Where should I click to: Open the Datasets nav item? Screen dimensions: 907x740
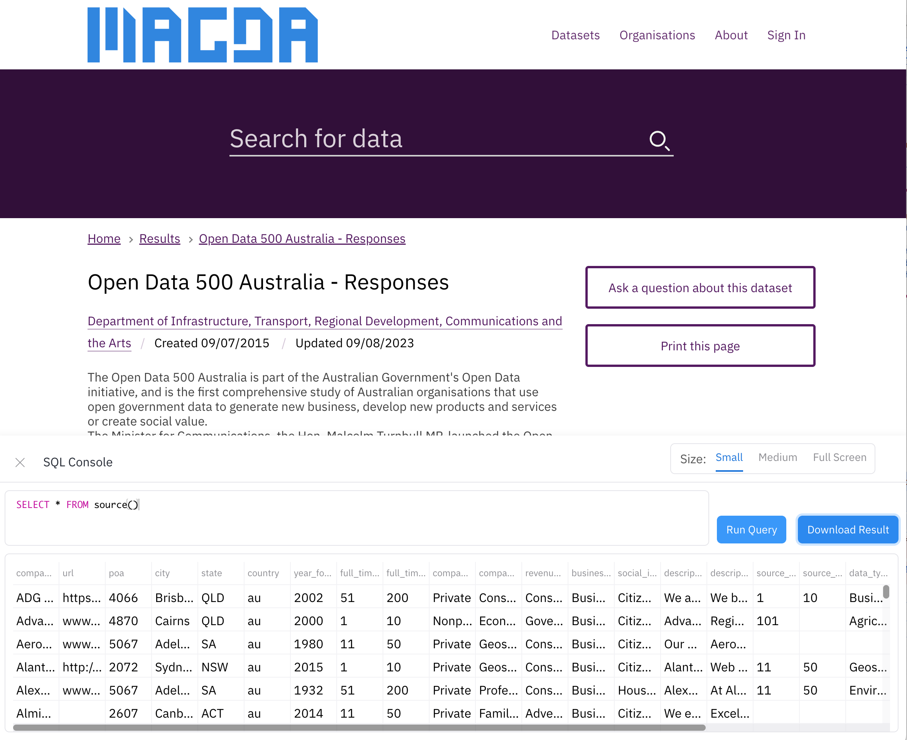click(x=575, y=35)
